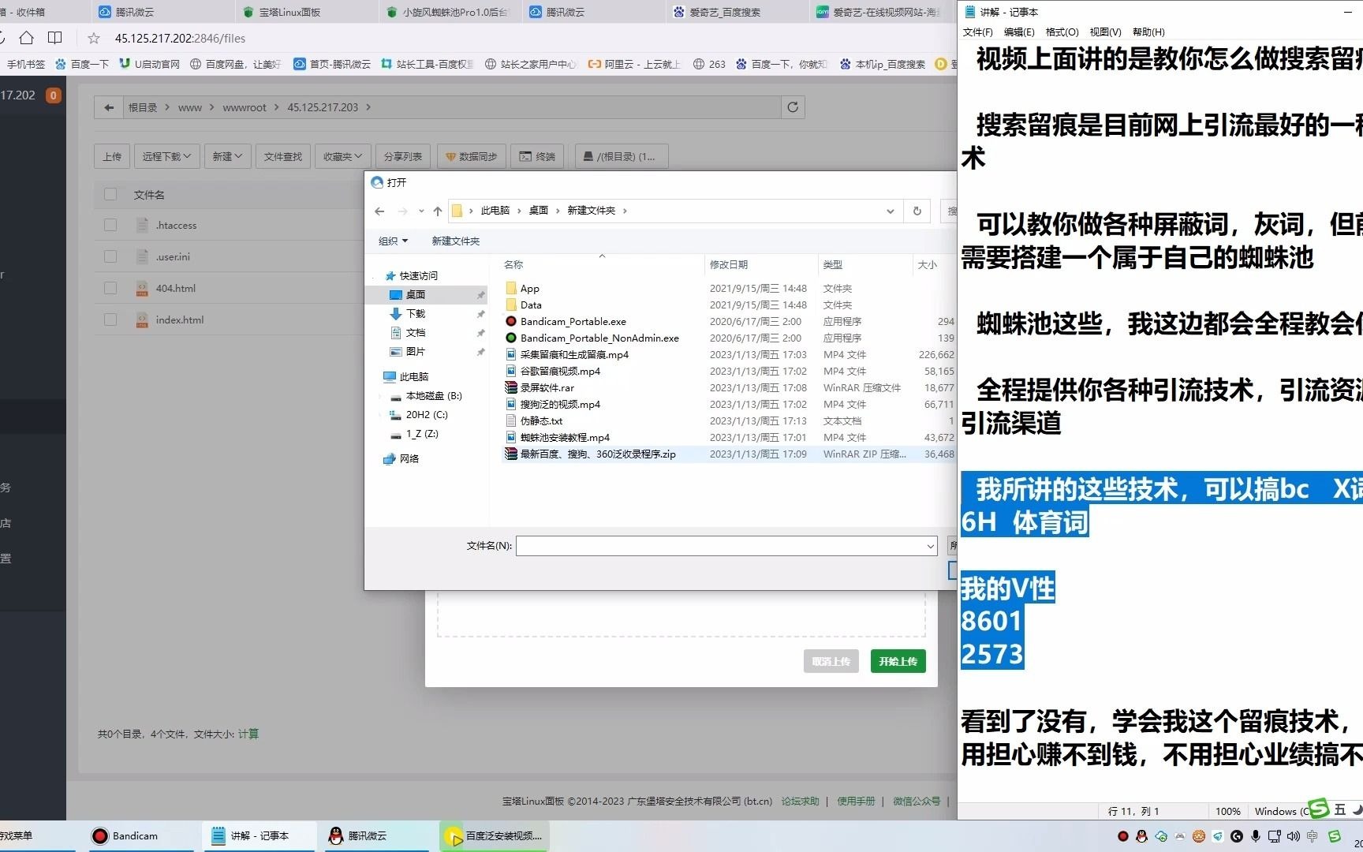The height and width of the screenshot is (852, 1363).
Task: Open Notepad 格式(O) menu
Action: tap(1062, 32)
